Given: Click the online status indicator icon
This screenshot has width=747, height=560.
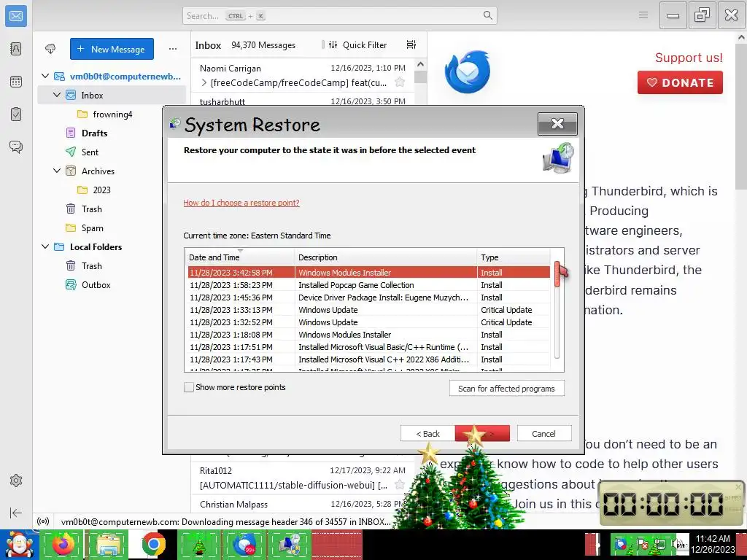Looking at the screenshot, I should [43, 521].
